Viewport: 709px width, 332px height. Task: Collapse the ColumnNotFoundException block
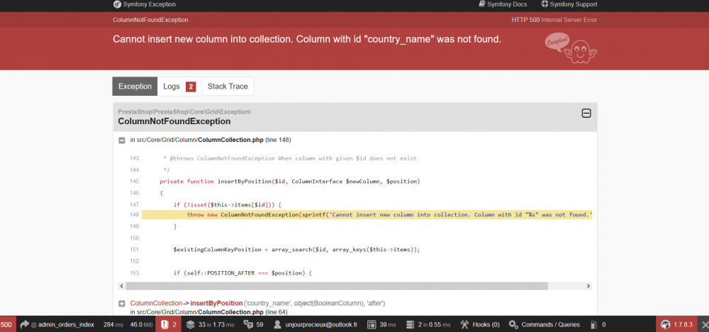[x=586, y=114]
